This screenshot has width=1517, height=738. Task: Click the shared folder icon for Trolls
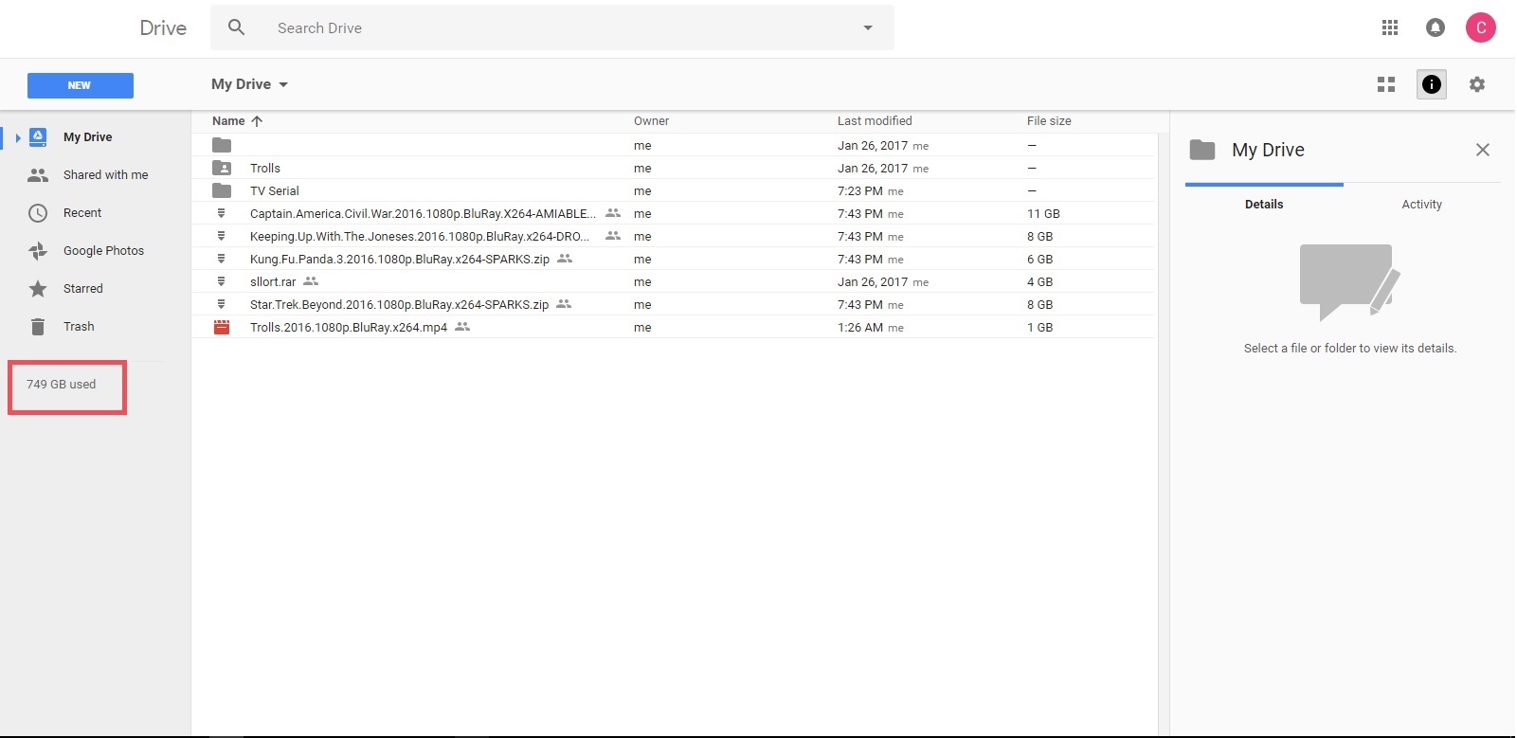click(222, 168)
